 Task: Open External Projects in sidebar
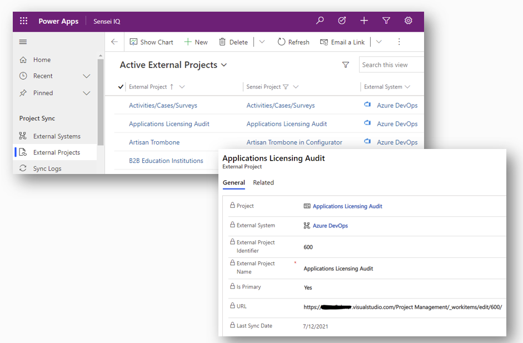click(56, 152)
